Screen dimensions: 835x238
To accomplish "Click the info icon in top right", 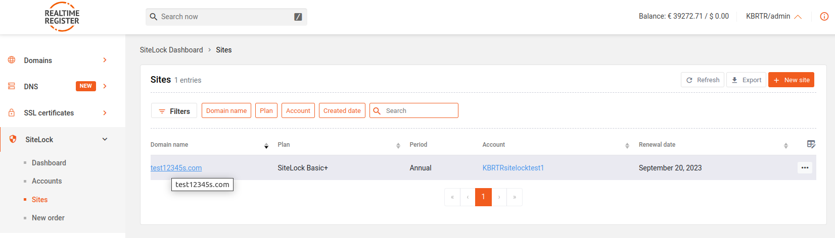I will point(824,17).
